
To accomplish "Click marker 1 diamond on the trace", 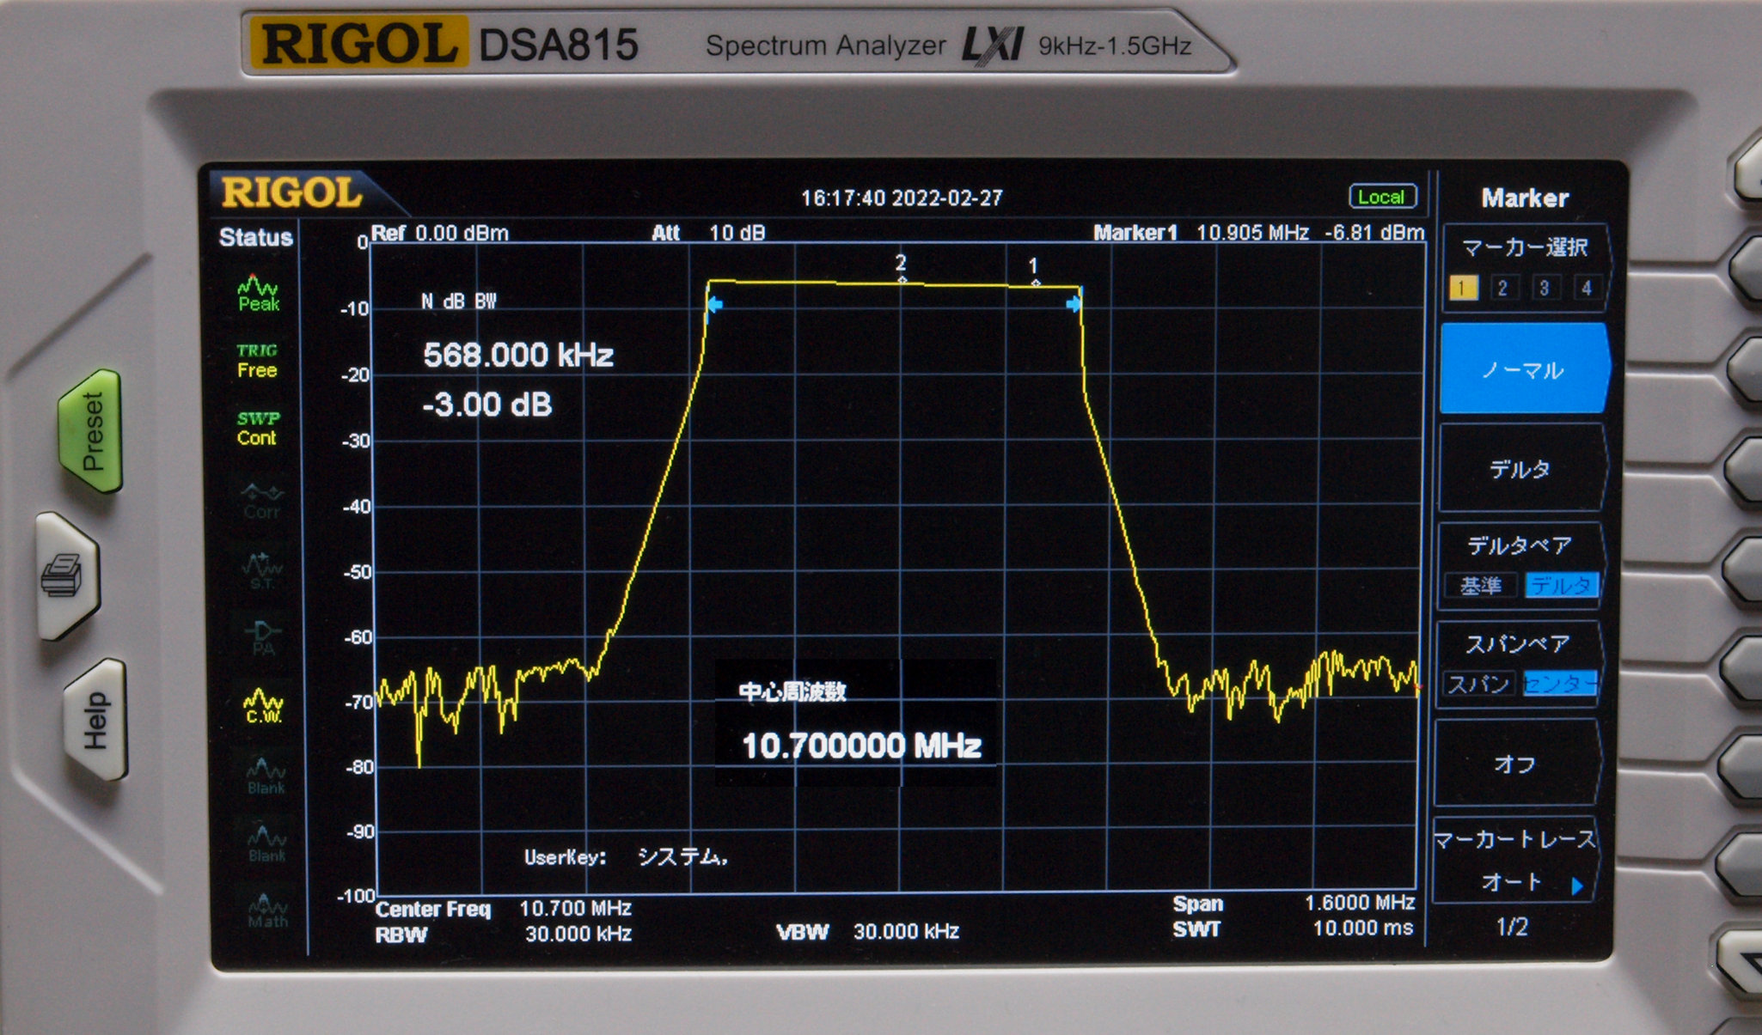I will point(1036,283).
